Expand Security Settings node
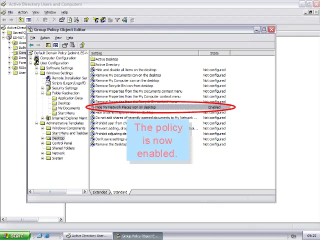The width and height of the screenshot is (320, 240). [x=42, y=88]
